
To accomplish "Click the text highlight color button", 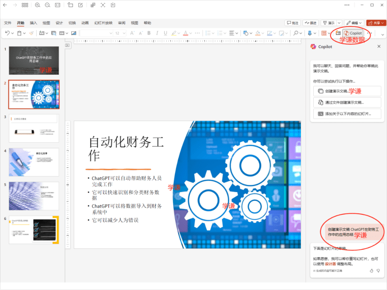I will point(174,33).
